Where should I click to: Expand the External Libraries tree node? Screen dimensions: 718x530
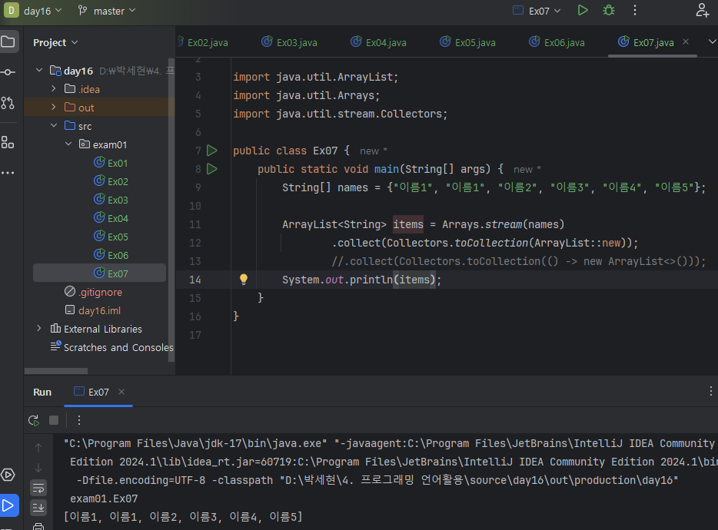(39, 329)
